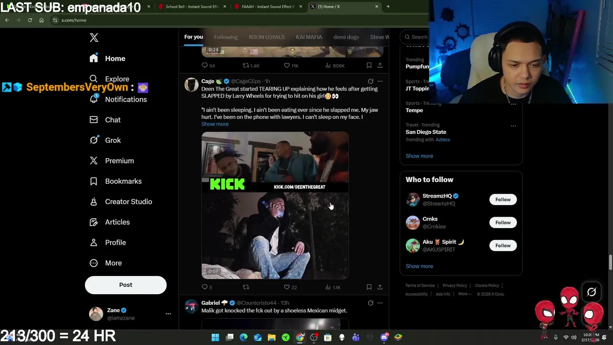
Task: Bookmark the top post with 806K views
Action: coord(369,66)
